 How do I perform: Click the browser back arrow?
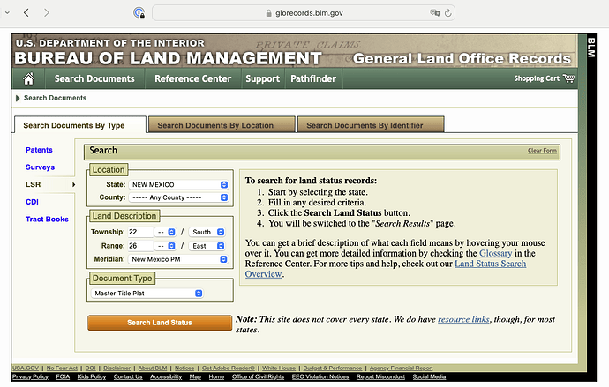(x=26, y=13)
